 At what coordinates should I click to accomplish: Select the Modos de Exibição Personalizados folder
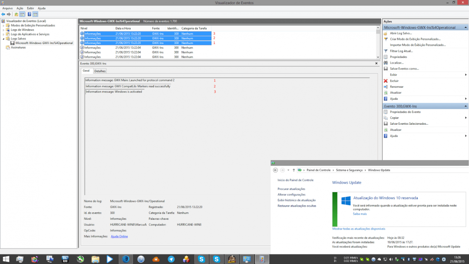click(x=33, y=25)
